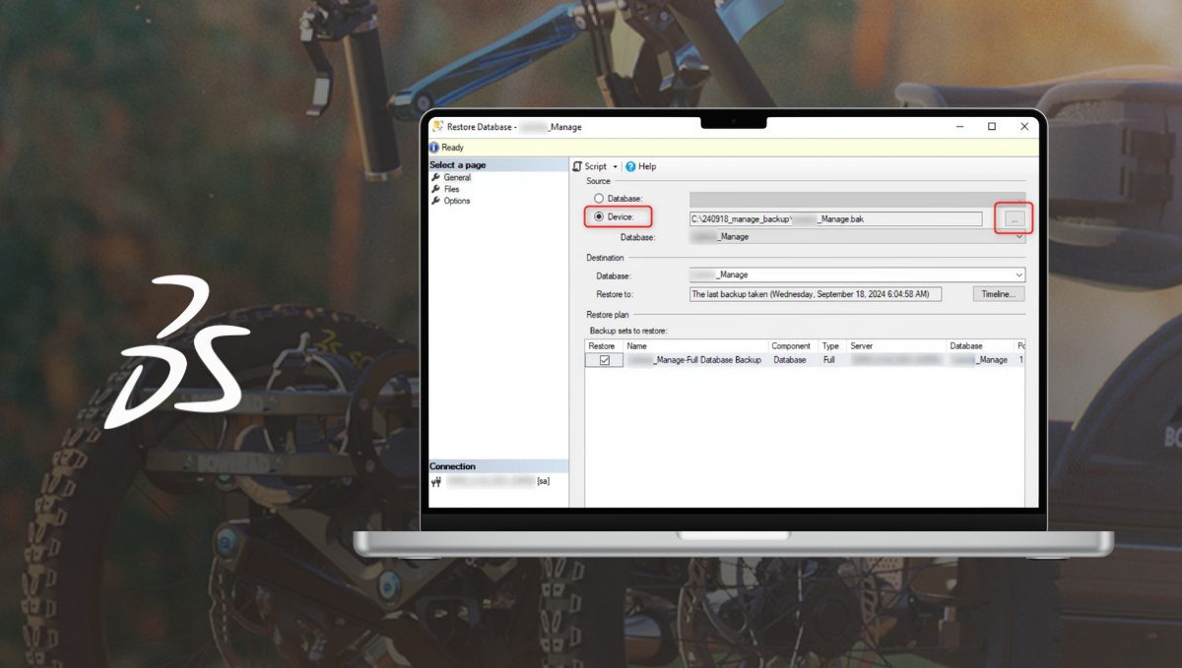
Task: Minimize the Restore Database window
Action: 960,127
